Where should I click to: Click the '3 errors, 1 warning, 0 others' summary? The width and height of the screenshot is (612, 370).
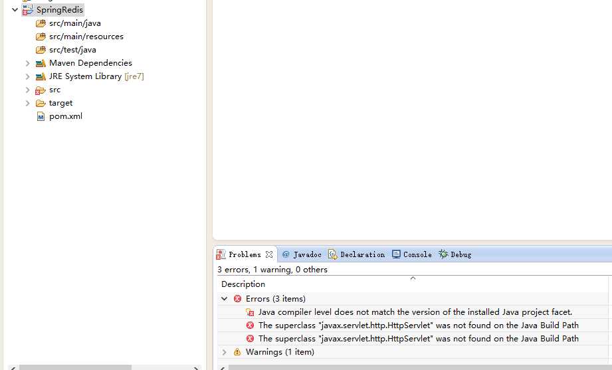click(x=272, y=270)
